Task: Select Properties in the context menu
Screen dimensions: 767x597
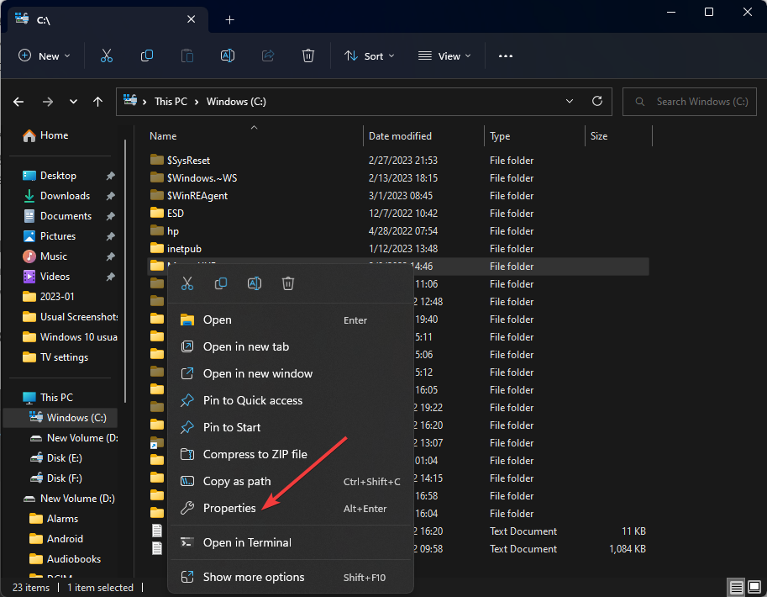Action: (x=229, y=508)
